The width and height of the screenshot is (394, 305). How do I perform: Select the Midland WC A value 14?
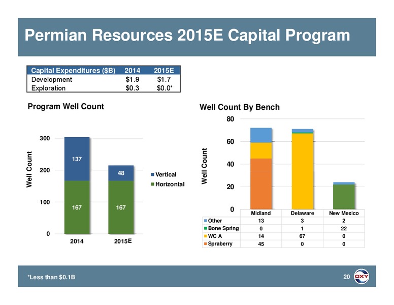(x=261, y=236)
